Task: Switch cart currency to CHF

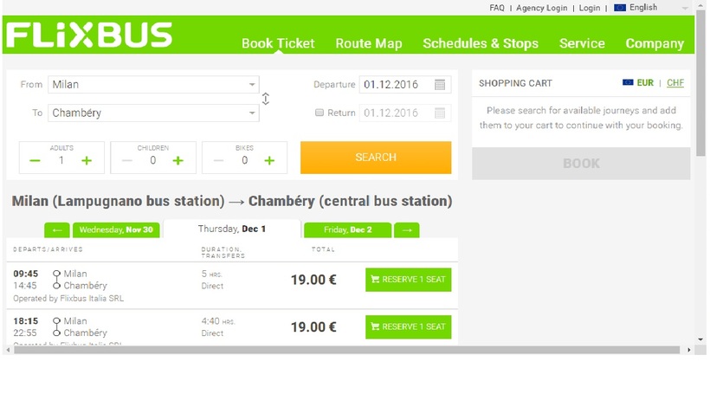Action: (674, 83)
